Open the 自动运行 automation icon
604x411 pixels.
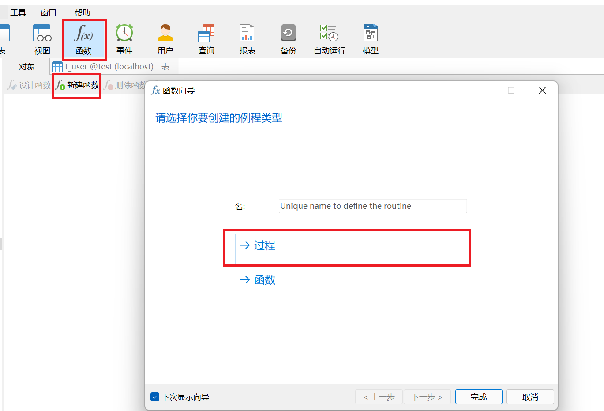(x=330, y=39)
